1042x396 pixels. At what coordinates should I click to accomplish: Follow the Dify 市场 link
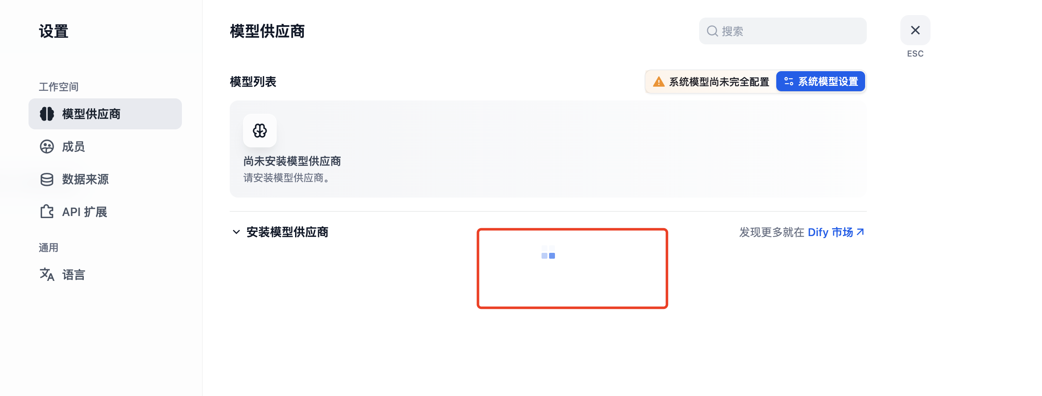pos(830,232)
